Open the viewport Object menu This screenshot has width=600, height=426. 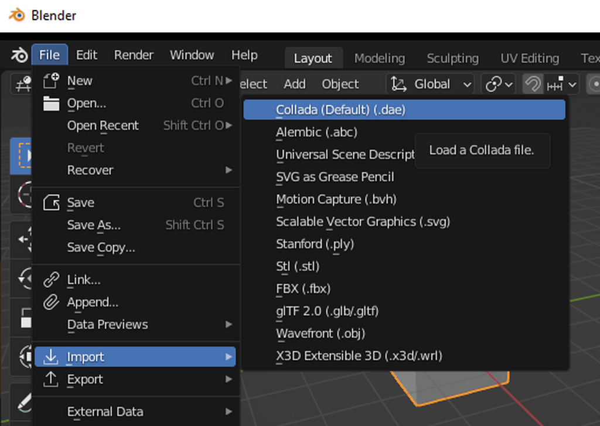[340, 84]
